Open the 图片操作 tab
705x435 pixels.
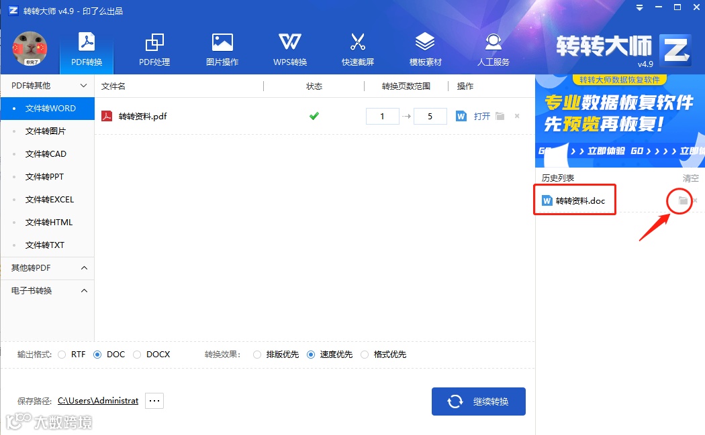coord(222,50)
